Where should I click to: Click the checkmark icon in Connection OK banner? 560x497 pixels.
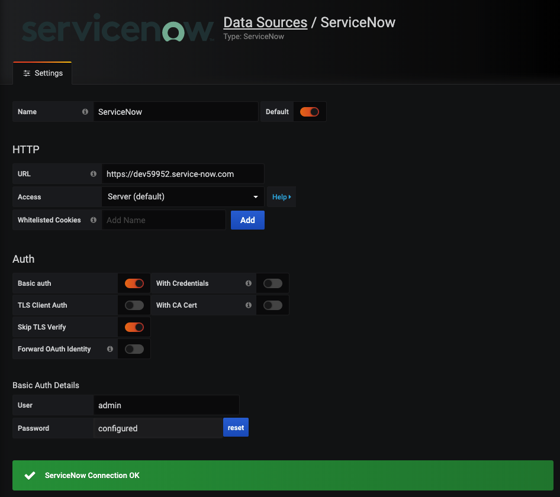(x=30, y=475)
